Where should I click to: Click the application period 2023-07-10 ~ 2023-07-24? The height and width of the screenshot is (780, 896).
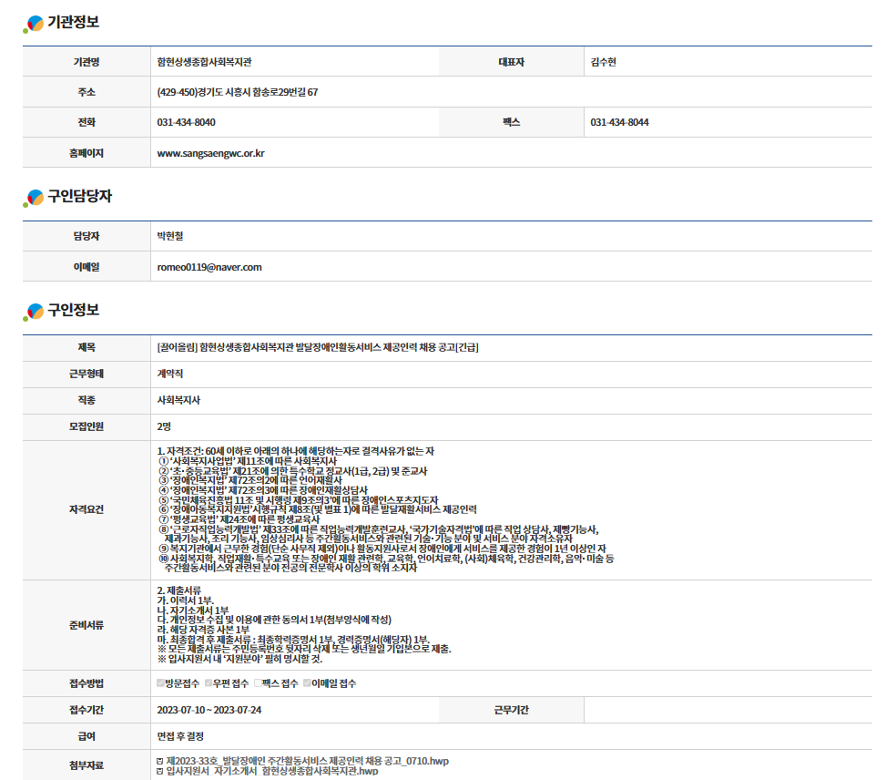[x=209, y=710]
